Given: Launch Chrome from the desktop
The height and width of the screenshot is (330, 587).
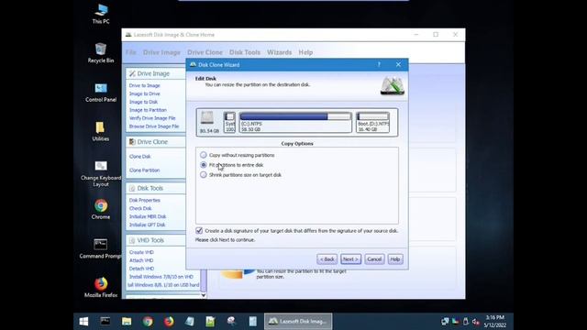Looking at the screenshot, I should 101,209.
